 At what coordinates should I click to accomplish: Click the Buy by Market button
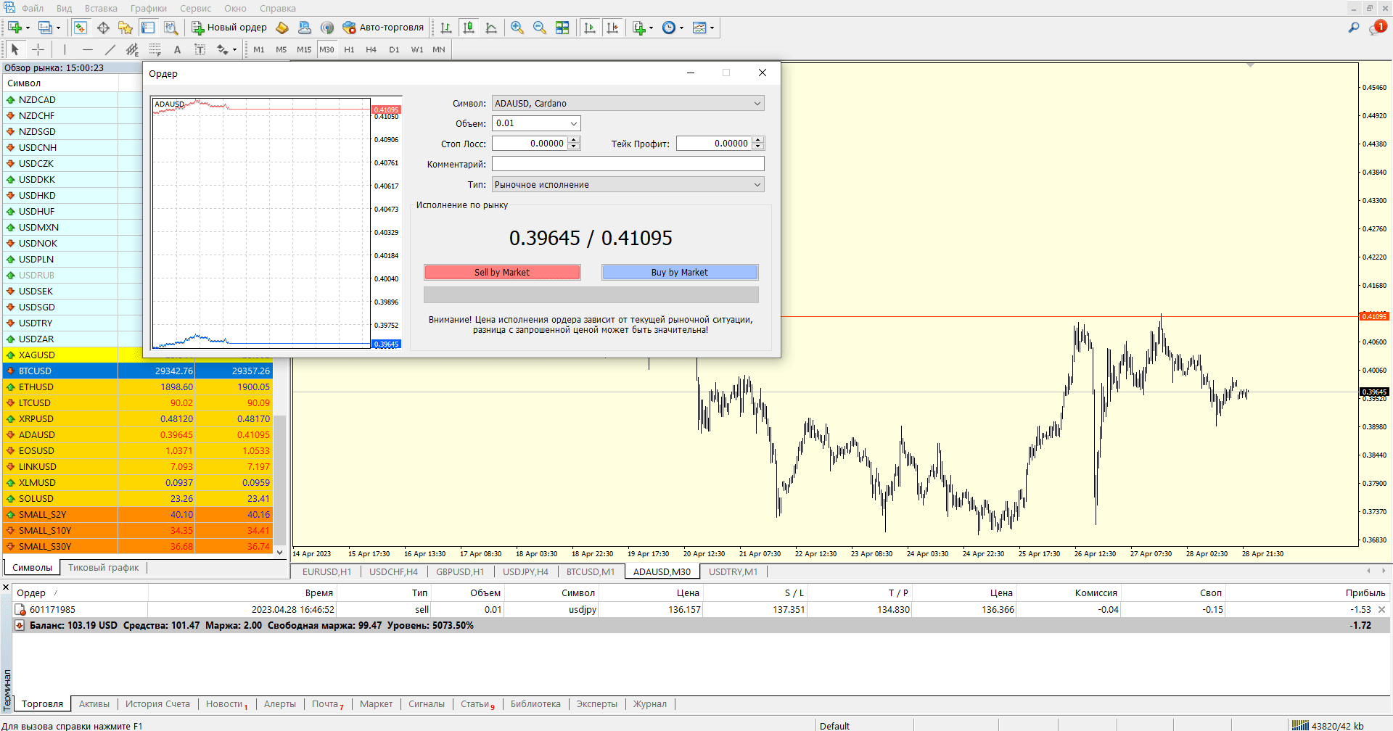[680, 272]
